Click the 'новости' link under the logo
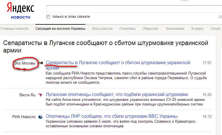 pyautogui.click(x=21, y=17)
